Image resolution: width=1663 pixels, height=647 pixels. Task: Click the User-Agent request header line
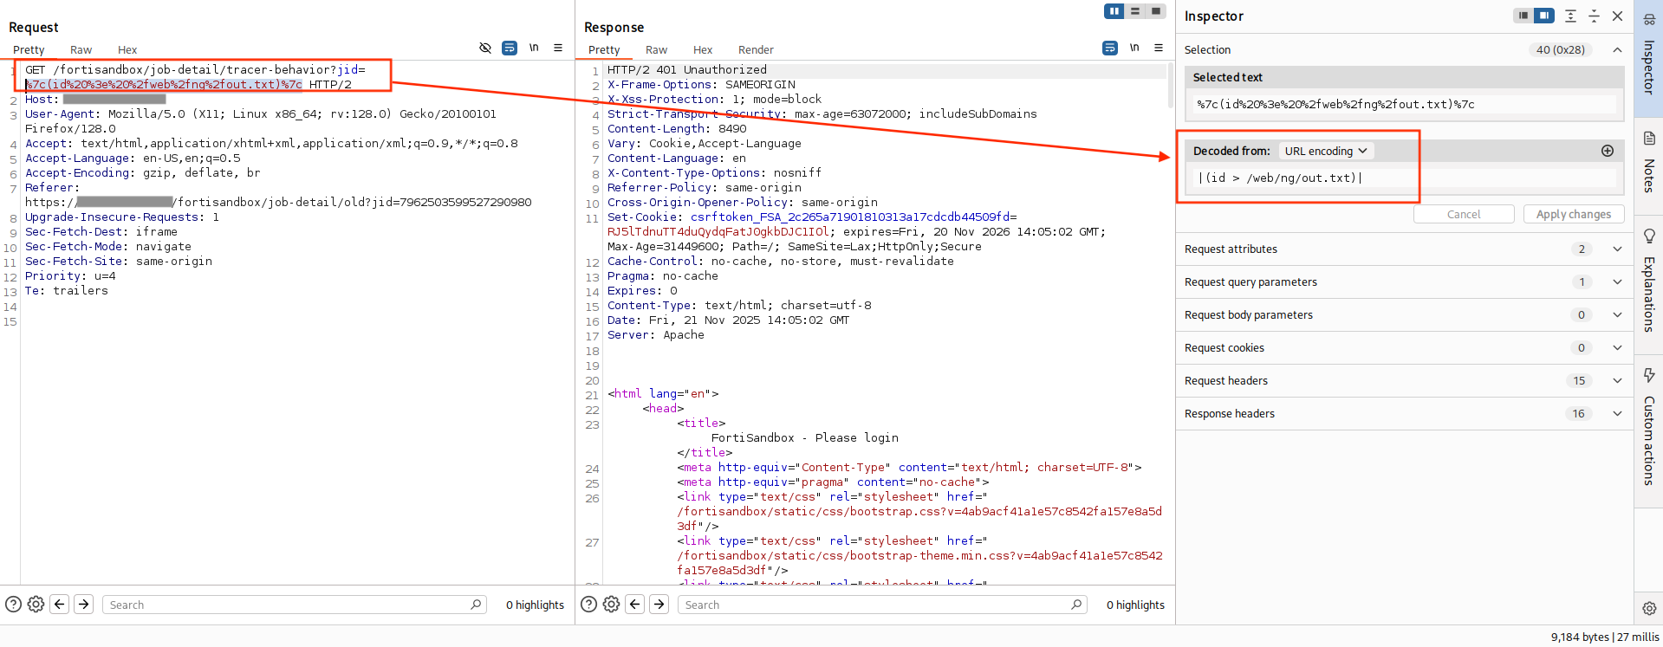[261, 121]
